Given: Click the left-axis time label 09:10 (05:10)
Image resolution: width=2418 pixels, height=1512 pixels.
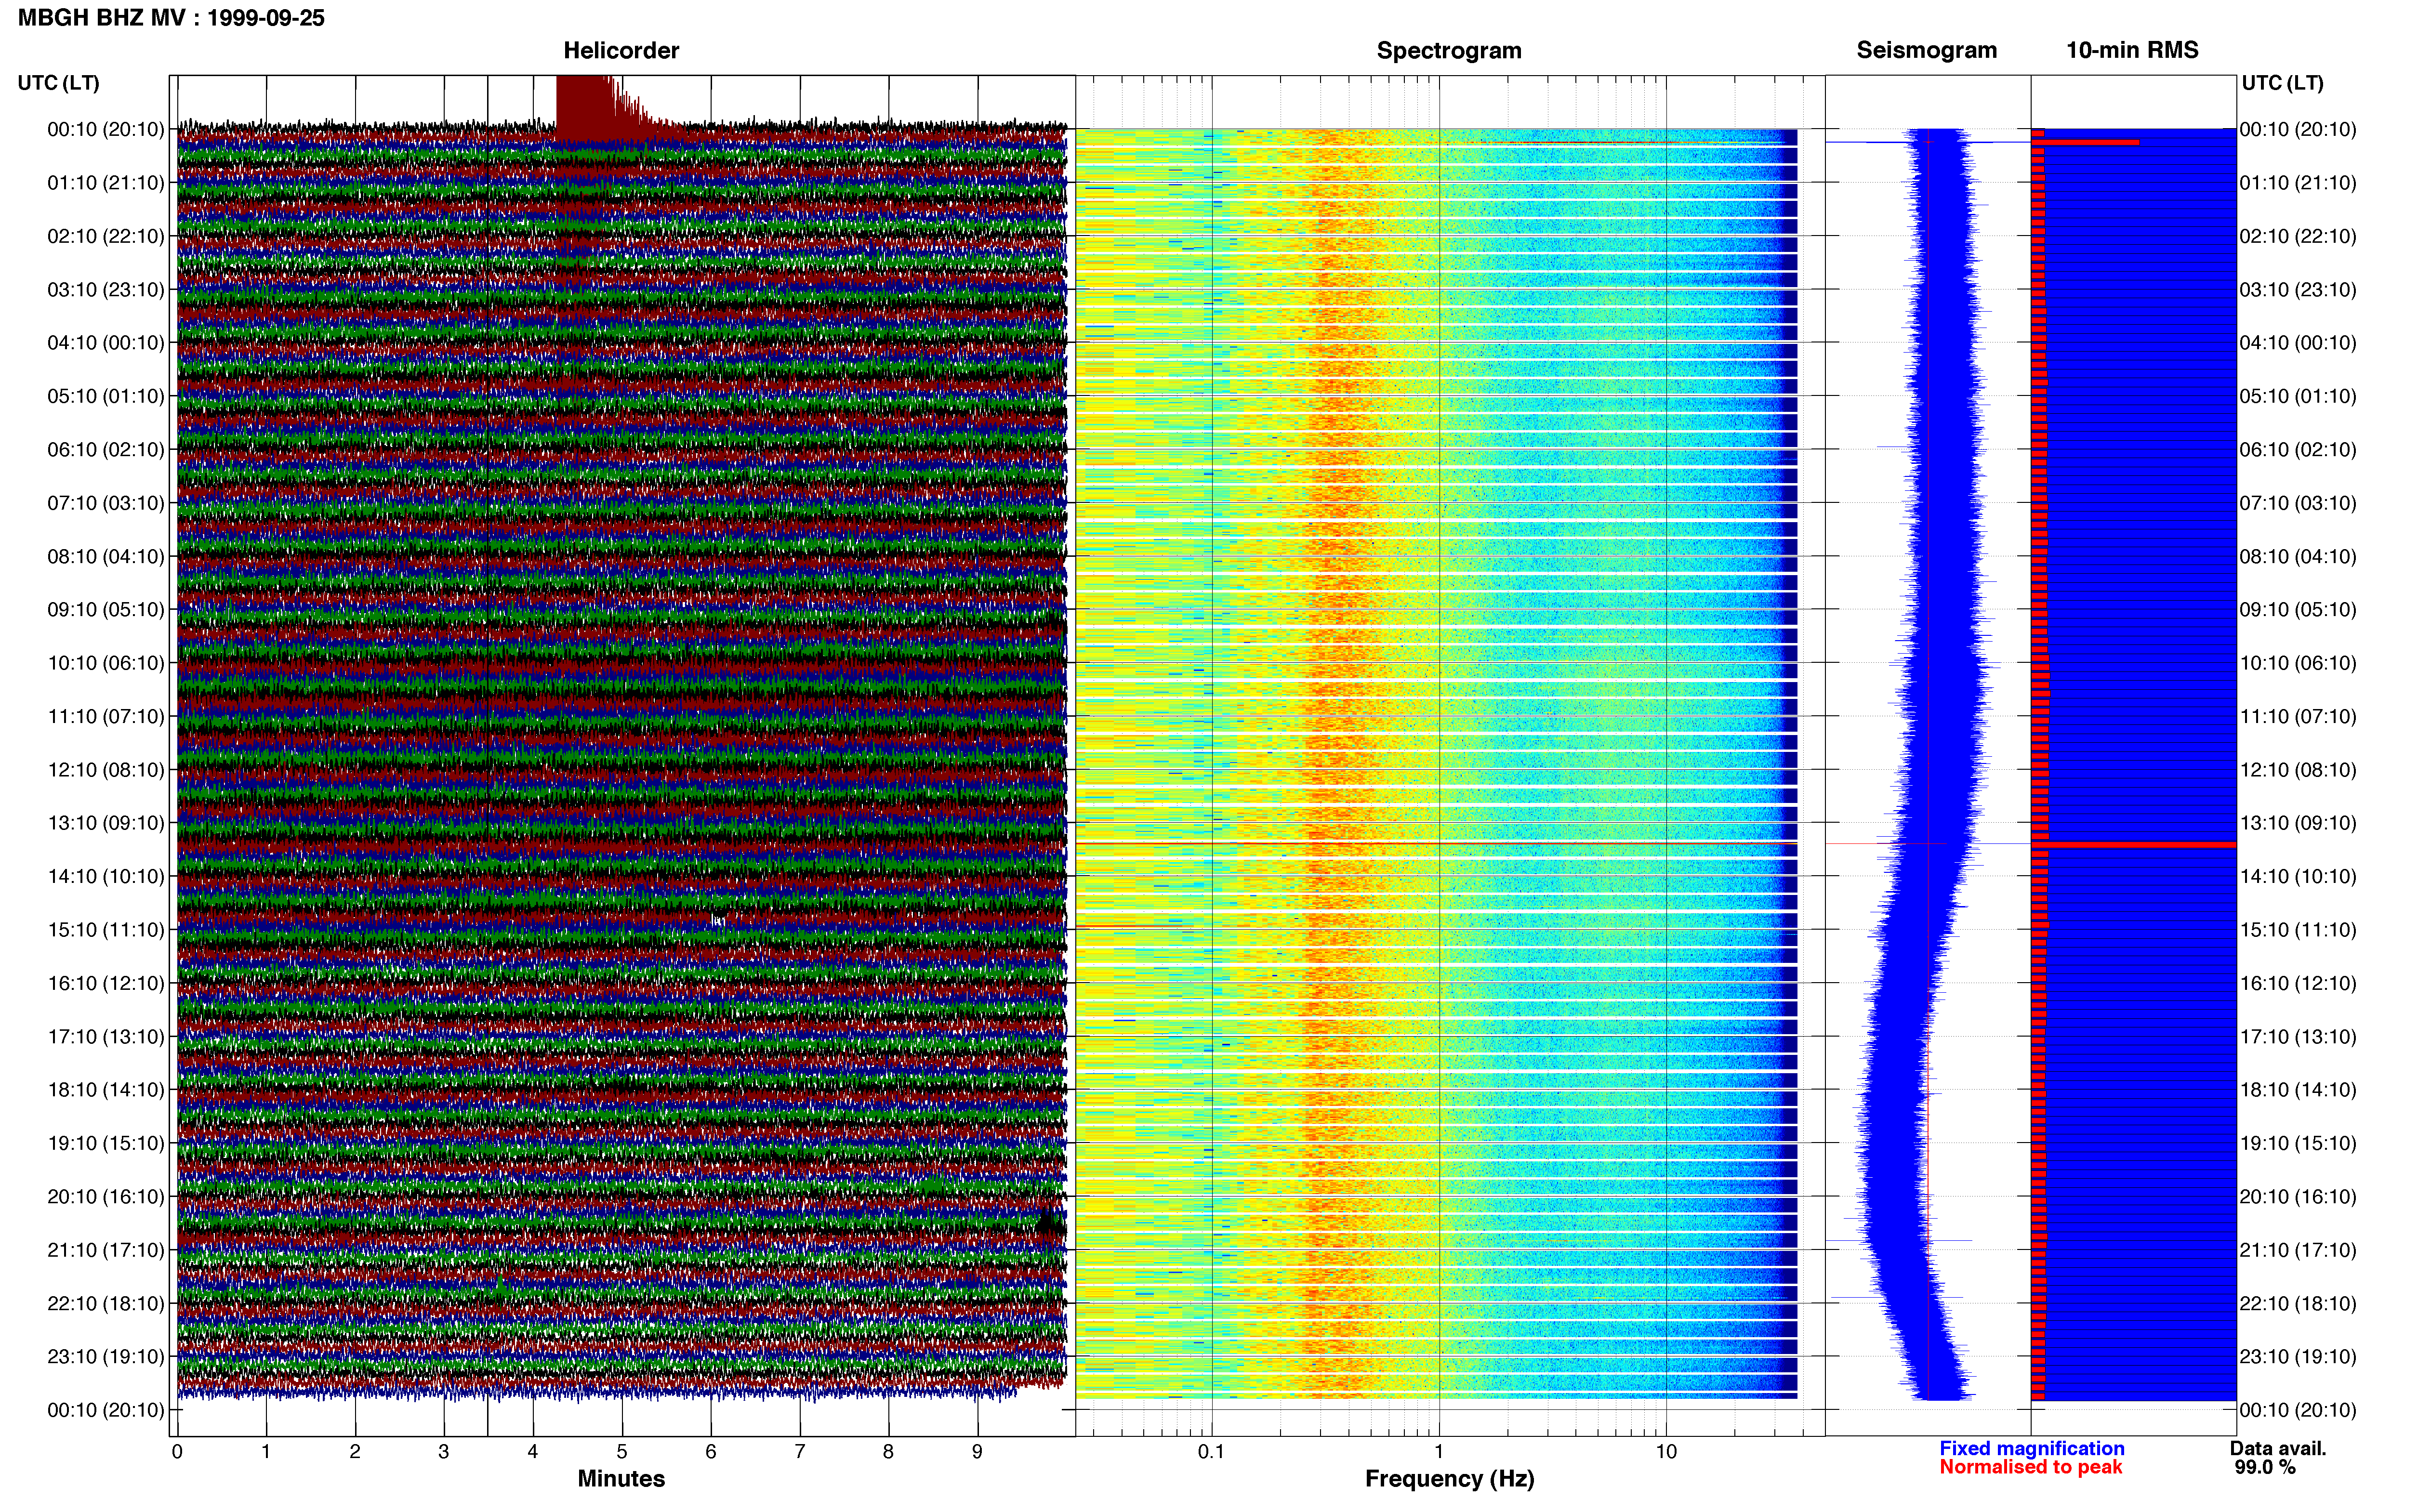Looking at the screenshot, I should pyautogui.click(x=106, y=610).
